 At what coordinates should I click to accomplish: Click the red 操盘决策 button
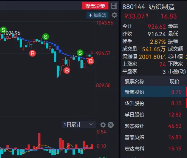95,6
